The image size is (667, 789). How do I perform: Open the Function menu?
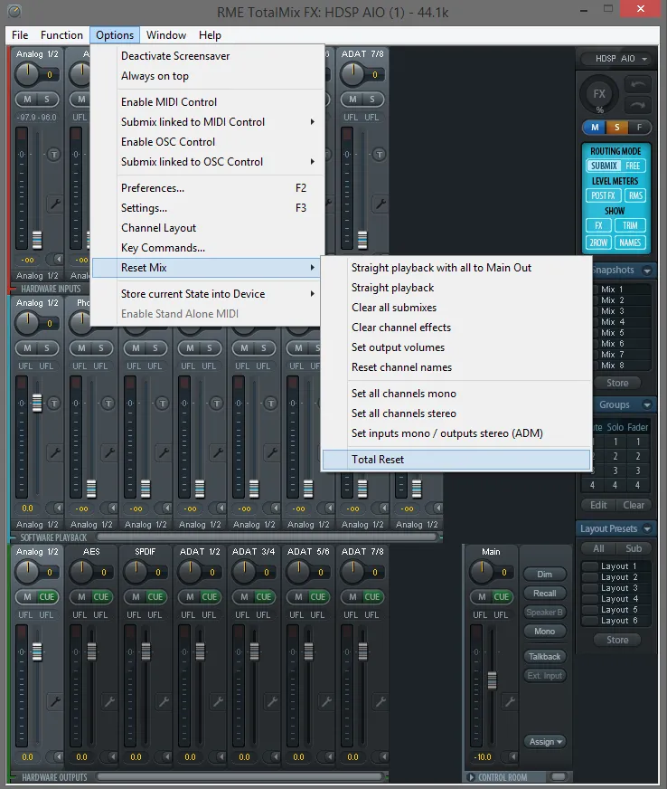(x=61, y=35)
